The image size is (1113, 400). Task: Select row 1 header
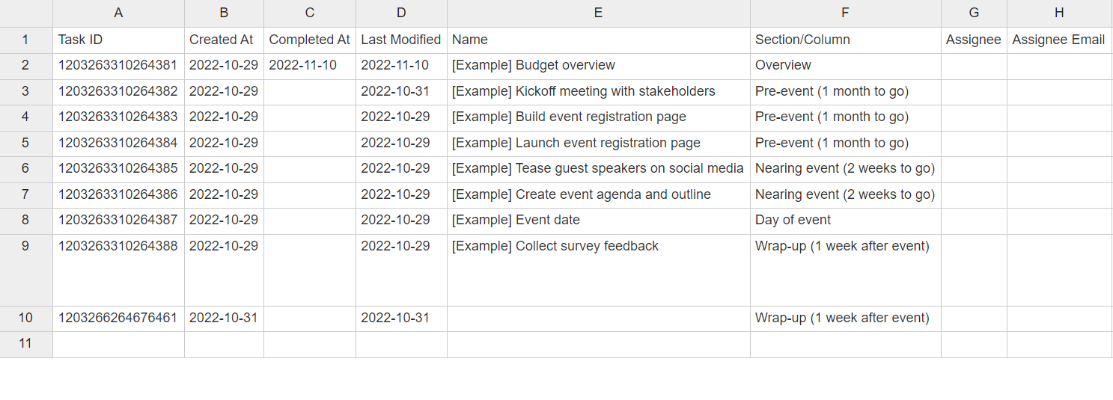pos(25,40)
